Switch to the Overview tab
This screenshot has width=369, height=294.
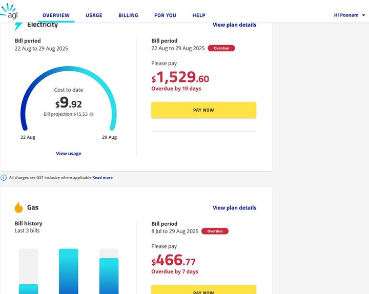point(56,15)
